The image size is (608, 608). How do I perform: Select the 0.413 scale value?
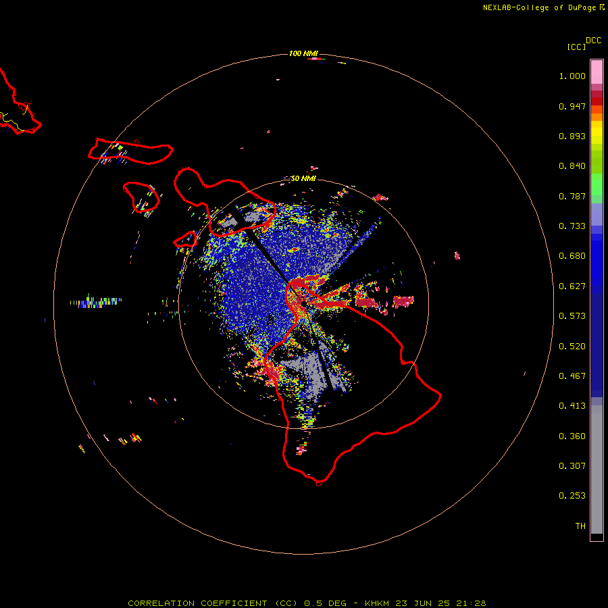coord(572,406)
